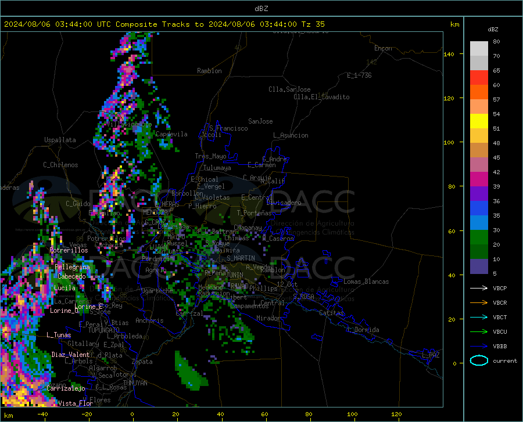Click the Lomas_Blancas label
This screenshot has height=422, width=523.
366,282
